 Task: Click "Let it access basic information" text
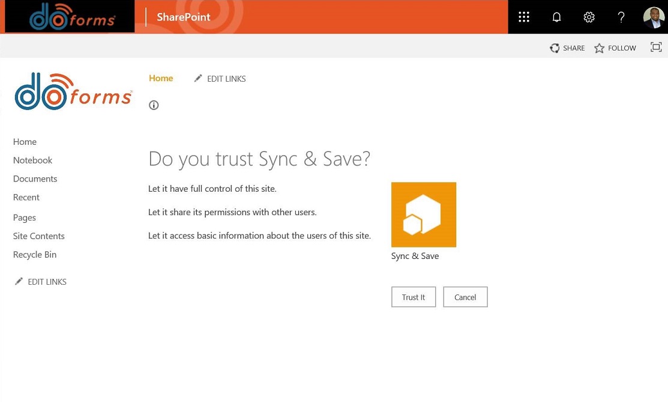coord(259,236)
